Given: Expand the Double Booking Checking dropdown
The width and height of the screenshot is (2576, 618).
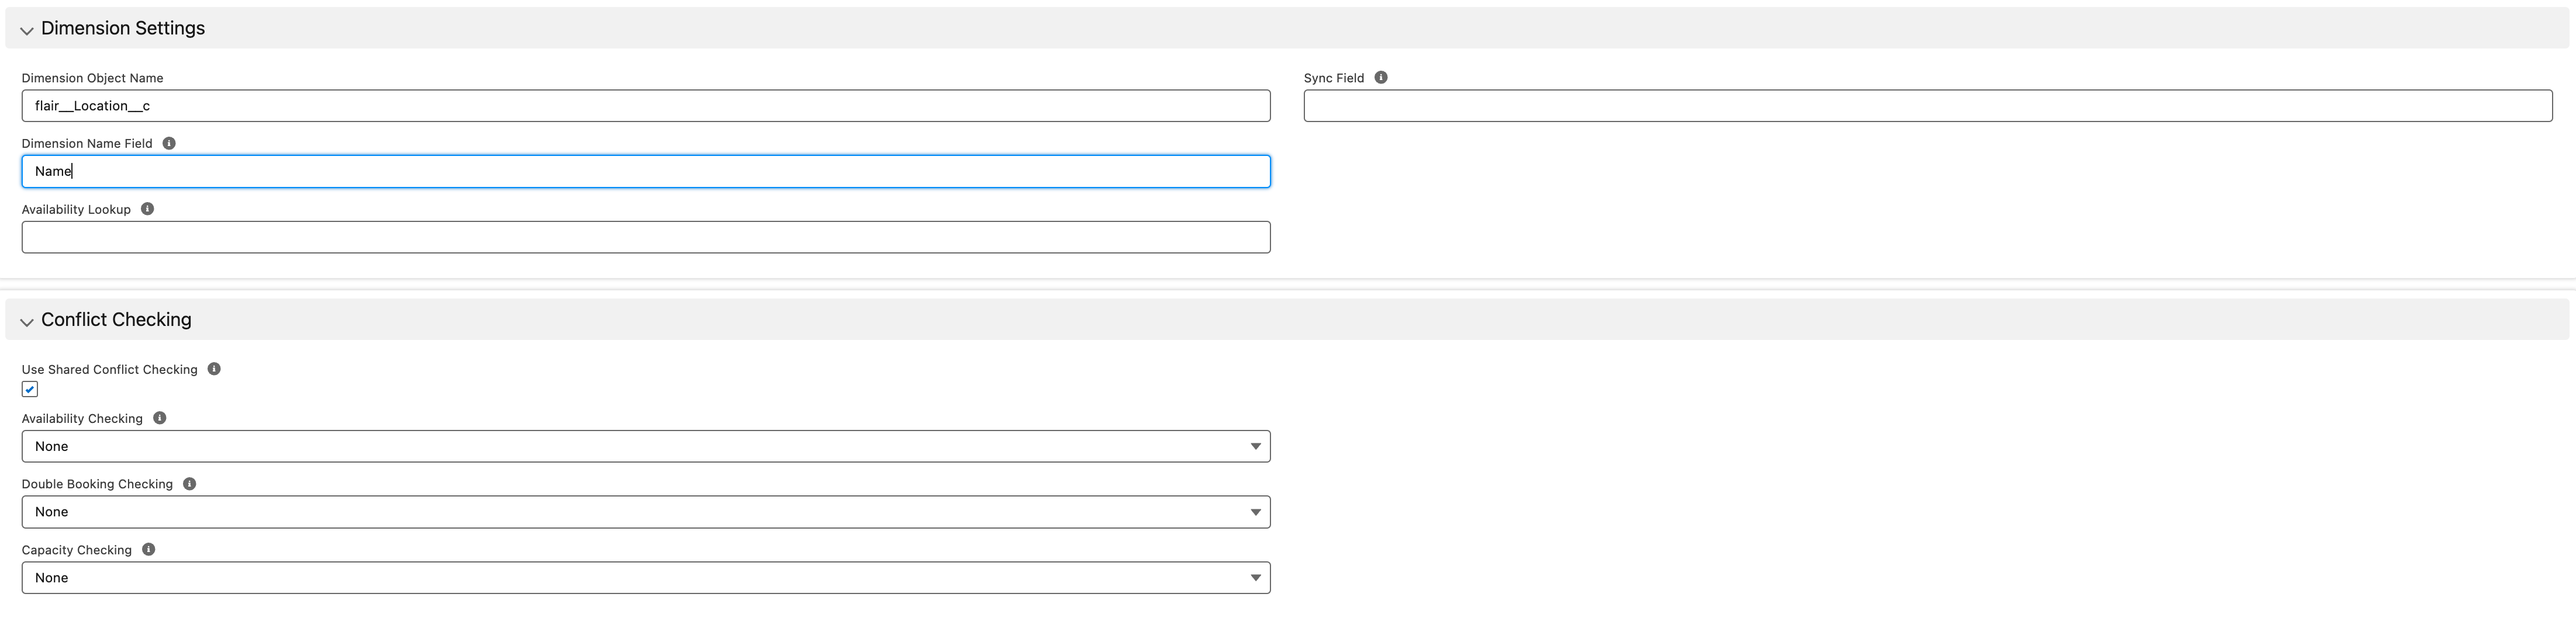Looking at the screenshot, I should (x=645, y=512).
